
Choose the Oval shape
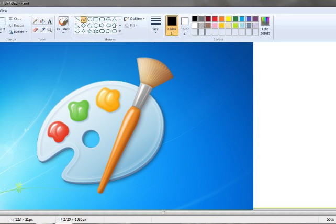(x=89, y=19)
